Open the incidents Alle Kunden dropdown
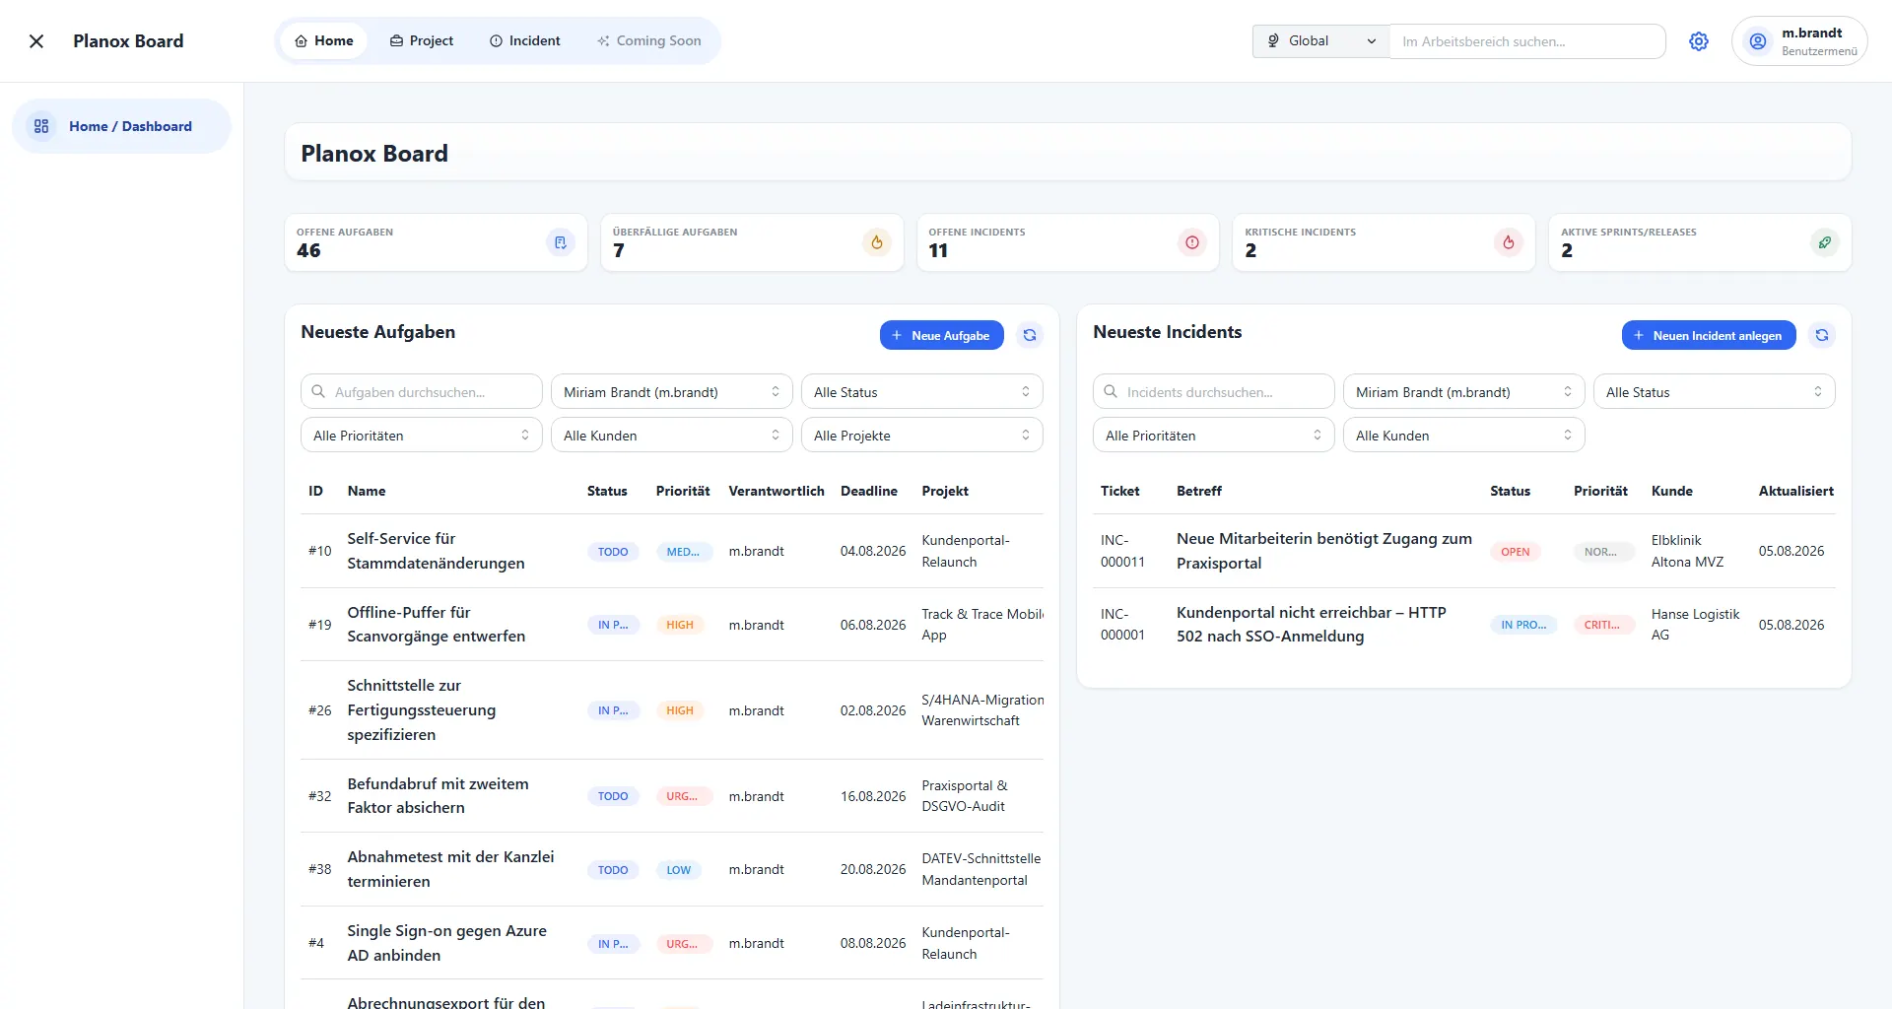 point(1464,435)
